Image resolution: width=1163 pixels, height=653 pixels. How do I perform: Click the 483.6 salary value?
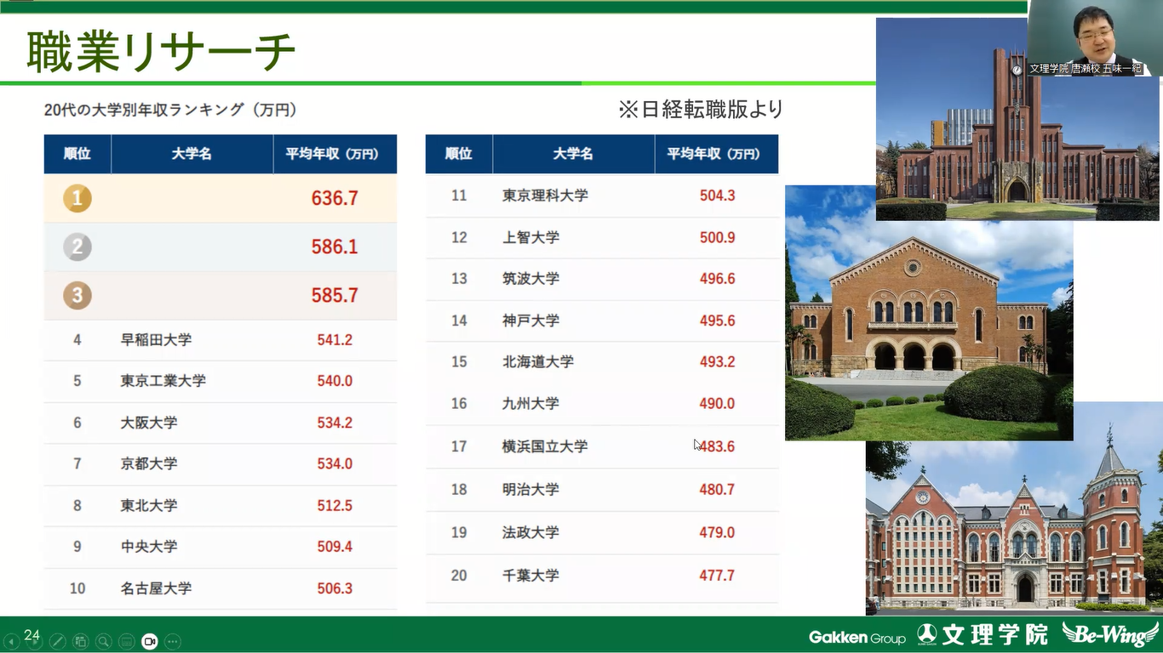717,446
